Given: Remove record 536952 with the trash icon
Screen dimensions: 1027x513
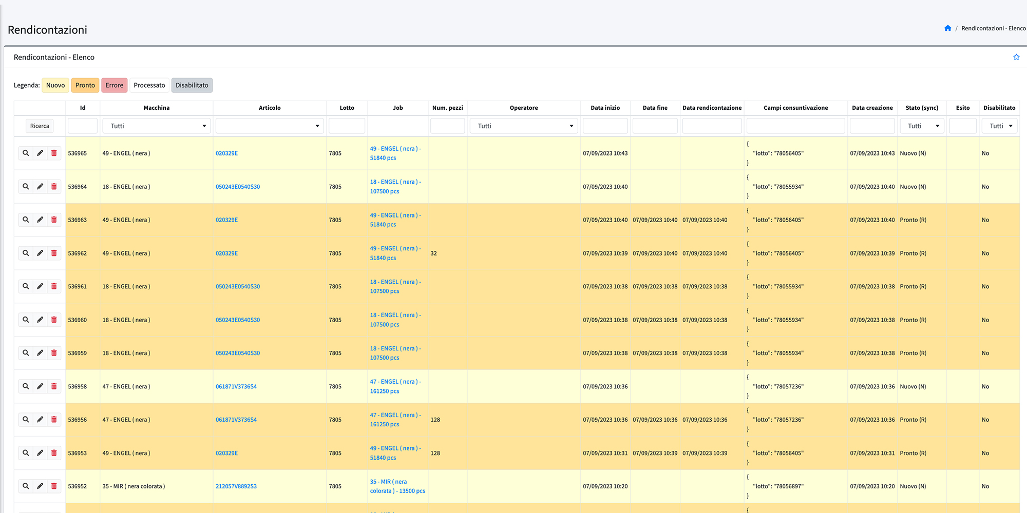Looking at the screenshot, I should tap(54, 486).
